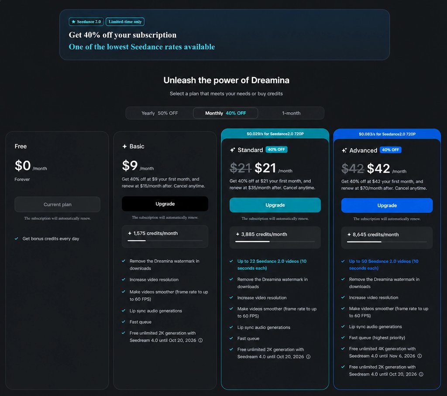Image resolution: width=447 pixels, height=396 pixels.
Task: Click checkmark beside Up to 22 Seedance videos
Action: (231, 261)
